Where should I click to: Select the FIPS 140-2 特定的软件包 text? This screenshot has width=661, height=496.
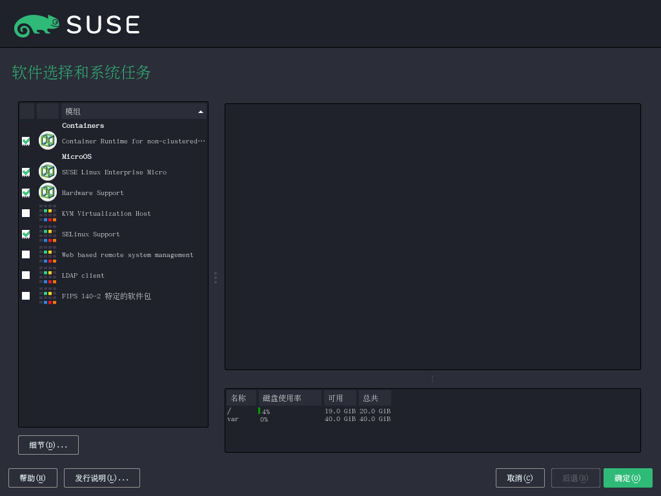pyautogui.click(x=107, y=296)
